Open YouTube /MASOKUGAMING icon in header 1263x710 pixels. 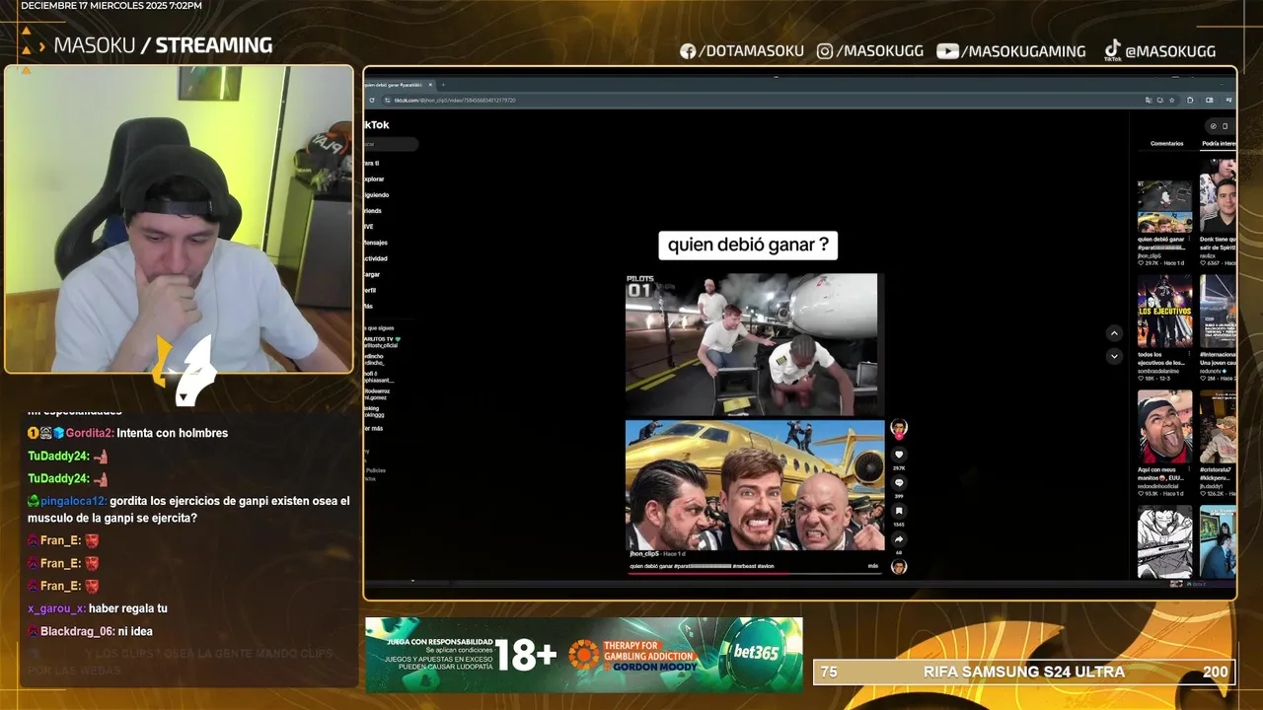point(947,51)
